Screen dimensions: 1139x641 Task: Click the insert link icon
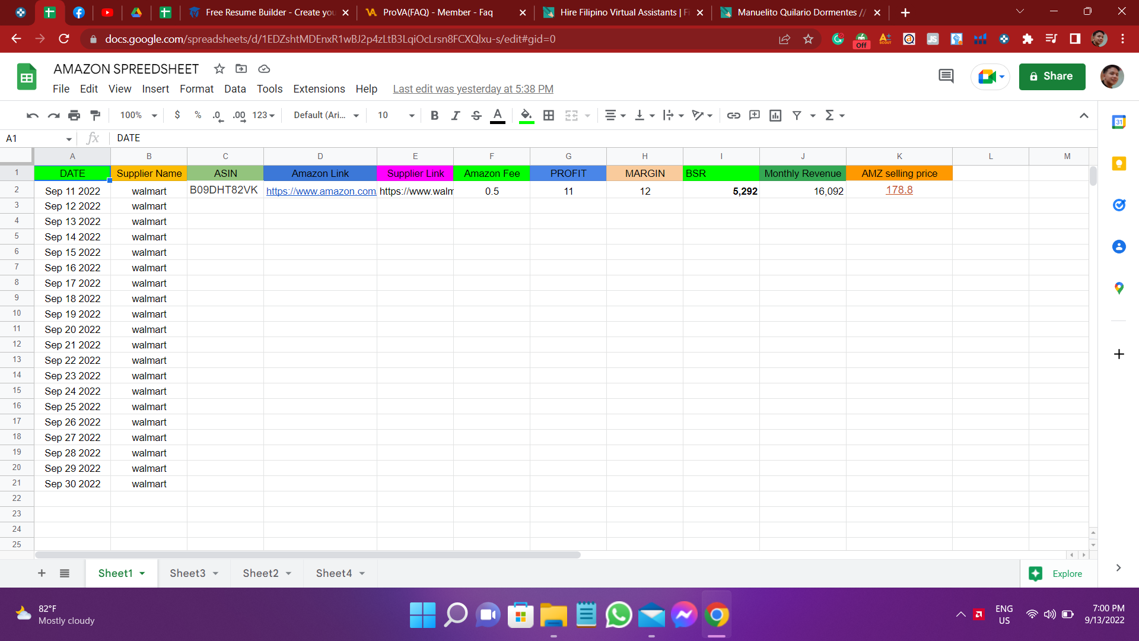click(733, 115)
